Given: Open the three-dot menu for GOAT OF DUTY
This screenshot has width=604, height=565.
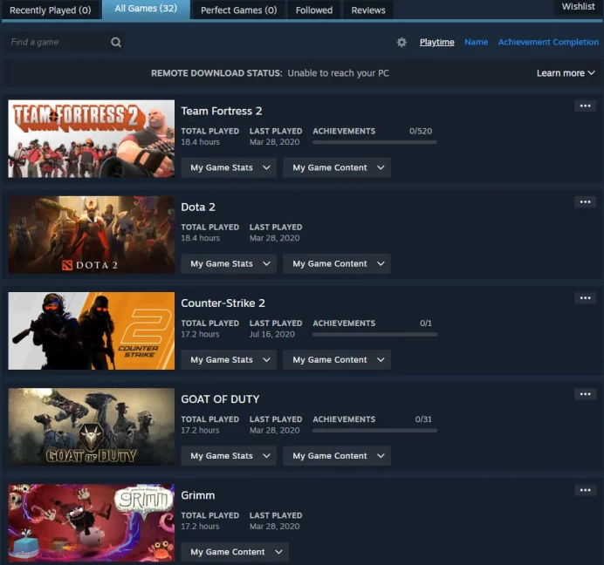Looking at the screenshot, I should click(585, 394).
